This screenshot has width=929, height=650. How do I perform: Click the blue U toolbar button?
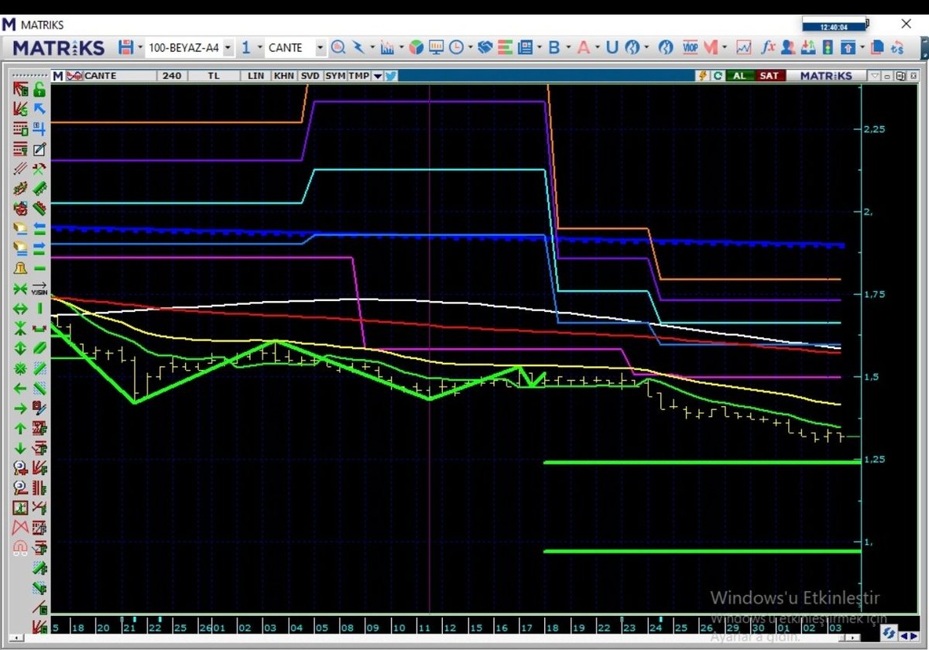tap(612, 47)
